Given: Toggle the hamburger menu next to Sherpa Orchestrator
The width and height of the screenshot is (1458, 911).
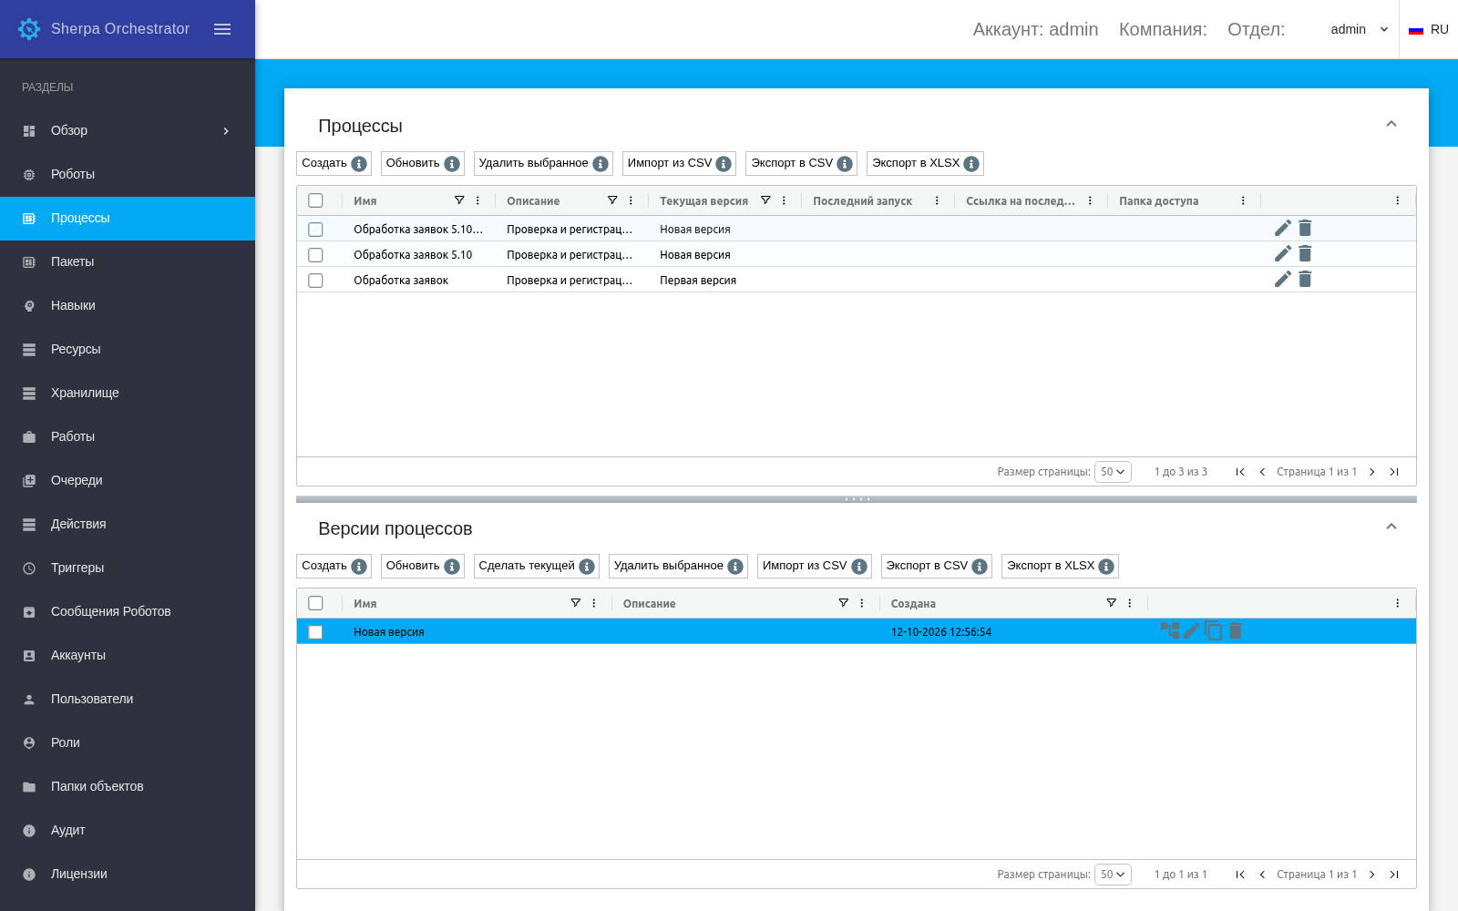Looking at the screenshot, I should (222, 29).
